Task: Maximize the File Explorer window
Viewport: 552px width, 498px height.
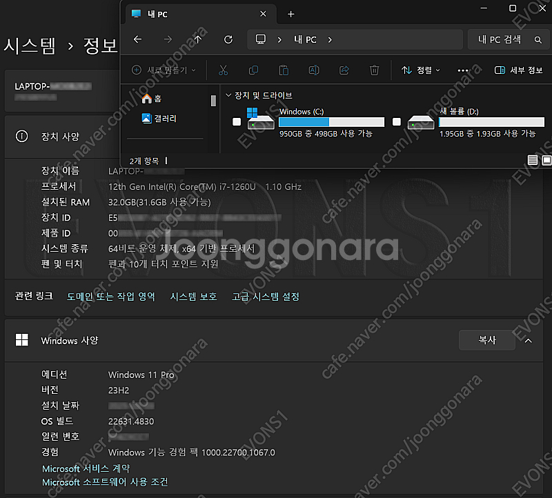Action: [513, 8]
